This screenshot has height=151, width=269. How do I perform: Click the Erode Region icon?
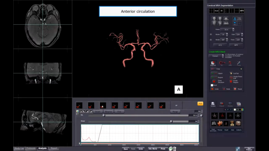coord(231,82)
